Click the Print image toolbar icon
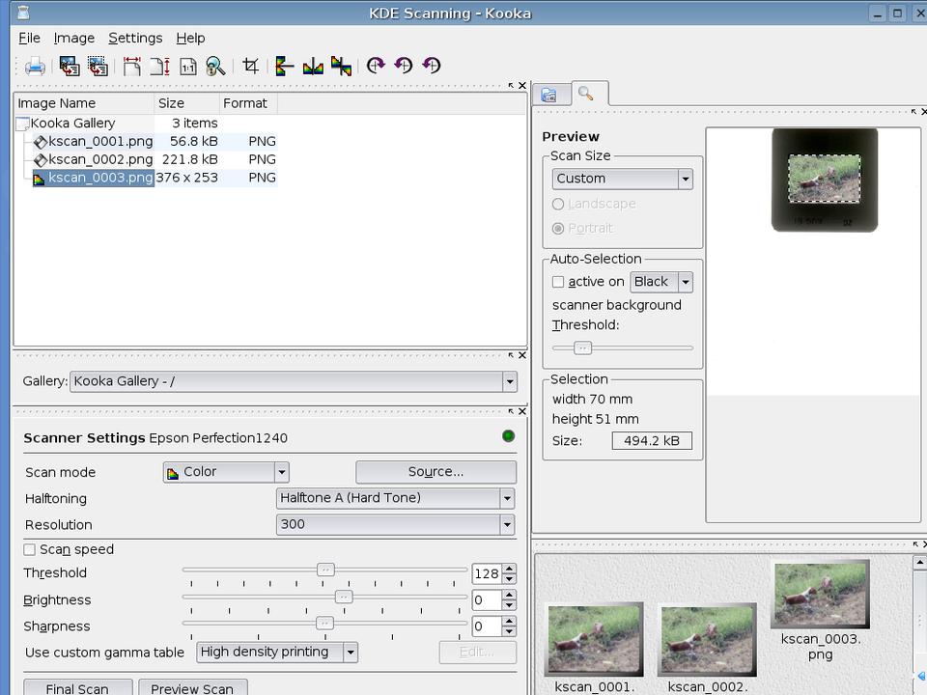927x695 pixels. [x=35, y=66]
